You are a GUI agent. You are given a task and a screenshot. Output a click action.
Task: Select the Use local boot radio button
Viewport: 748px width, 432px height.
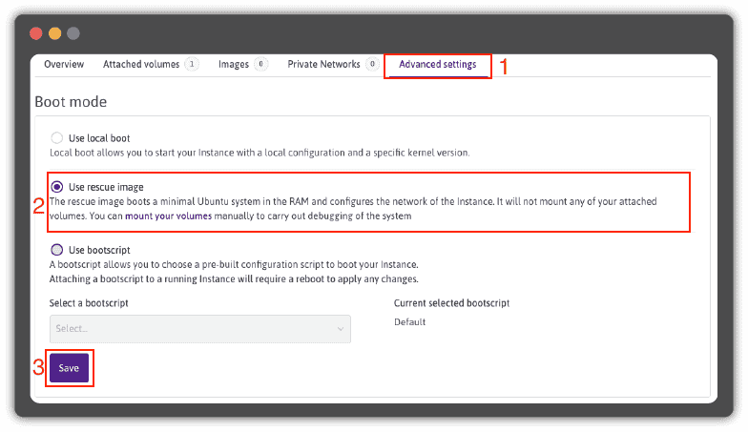click(x=57, y=138)
